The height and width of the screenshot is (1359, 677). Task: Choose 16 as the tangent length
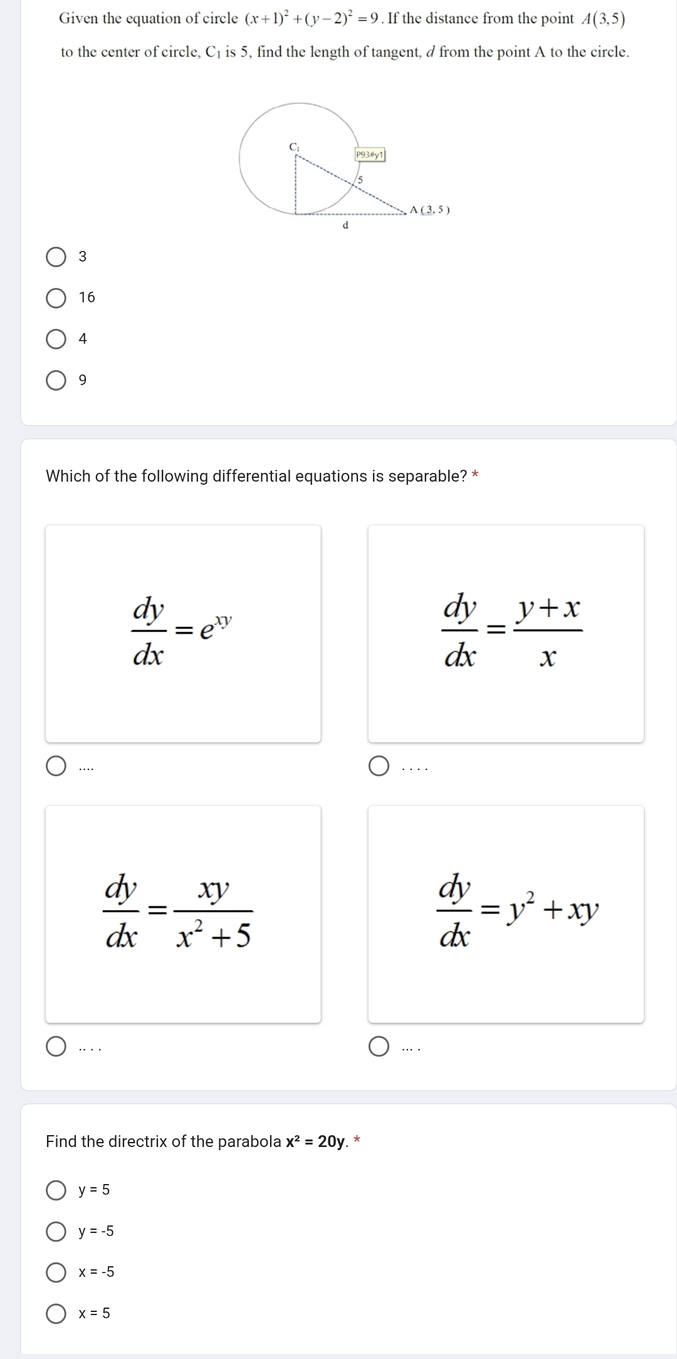pyautogui.click(x=56, y=298)
